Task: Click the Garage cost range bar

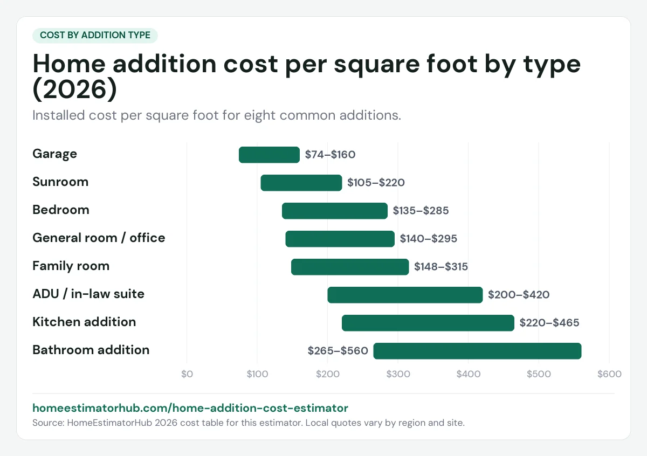Action: (x=269, y=155)
